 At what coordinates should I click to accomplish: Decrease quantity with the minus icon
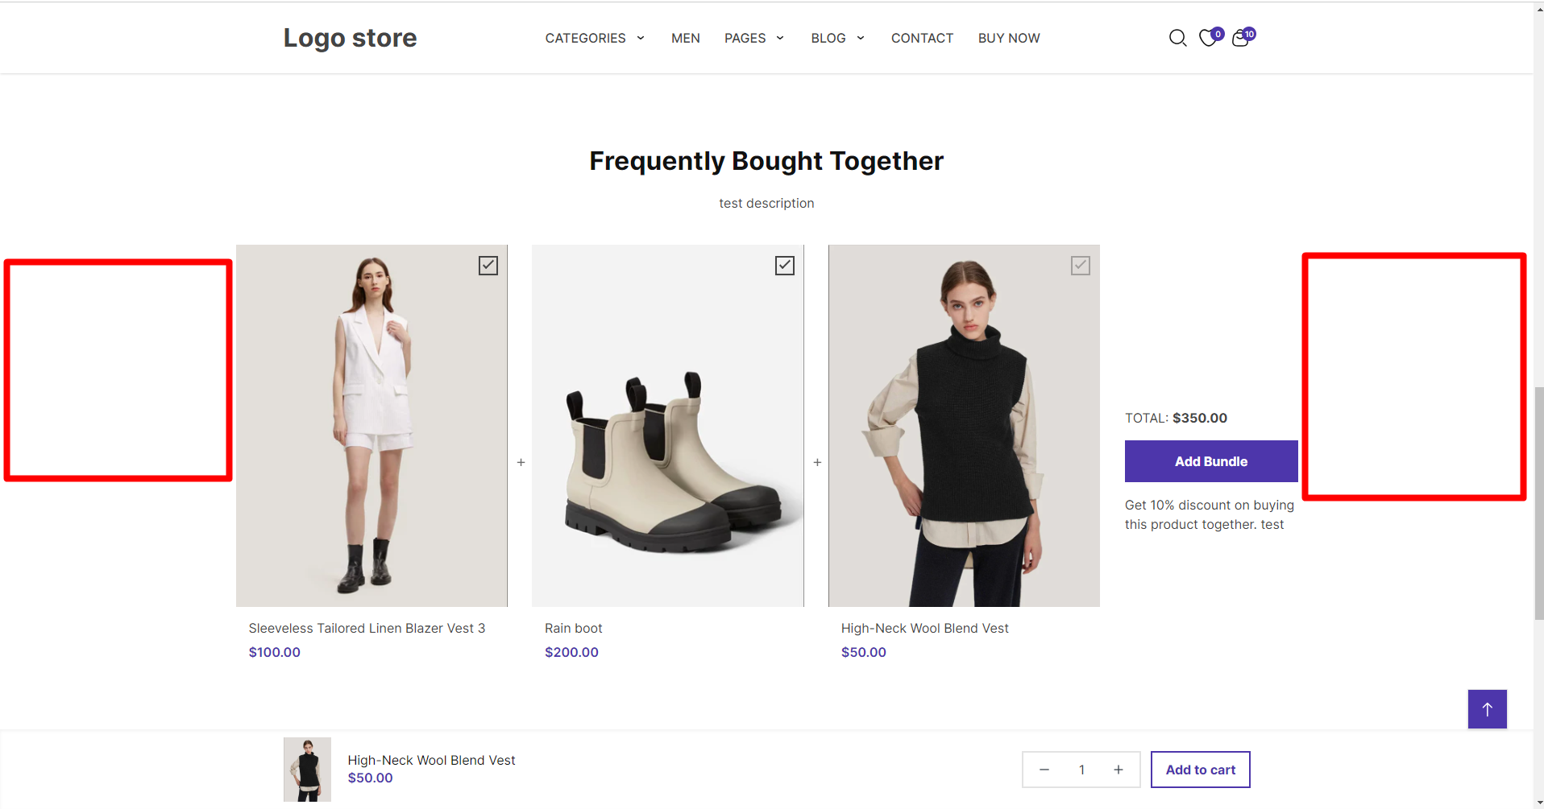[x=1044, y=770]
